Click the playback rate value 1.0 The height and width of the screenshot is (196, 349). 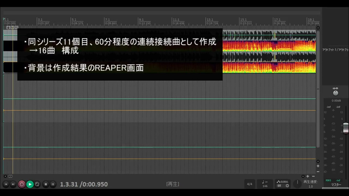310,187
